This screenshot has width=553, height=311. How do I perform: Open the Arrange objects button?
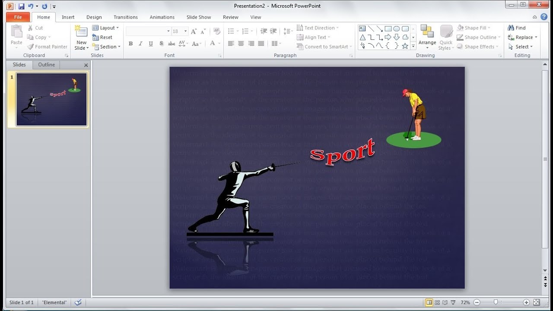point(427,37)
